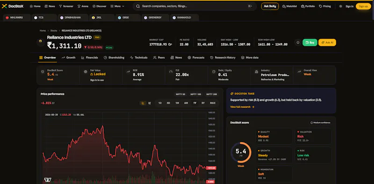Open Watchlist from header
The height and width of the screenshot is (184, 374).
289,7
